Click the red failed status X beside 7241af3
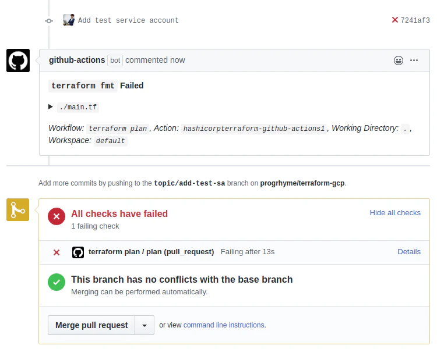Screen dimensions: 437x349 [x=394, y=20]
